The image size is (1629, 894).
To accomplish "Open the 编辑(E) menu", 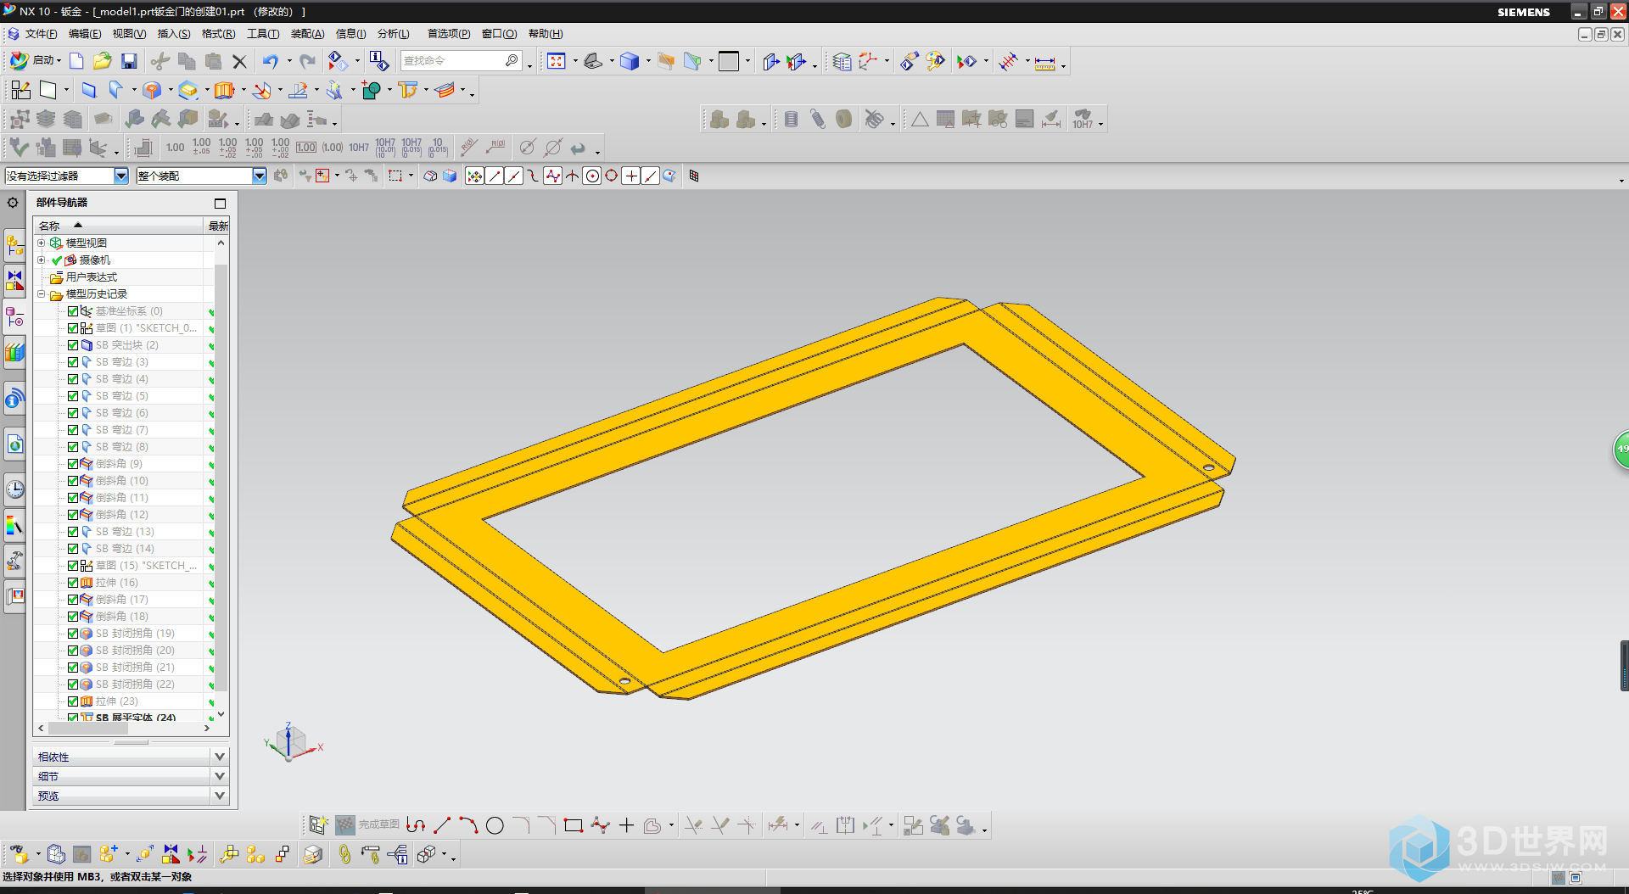I will click(x=85, y=34).
